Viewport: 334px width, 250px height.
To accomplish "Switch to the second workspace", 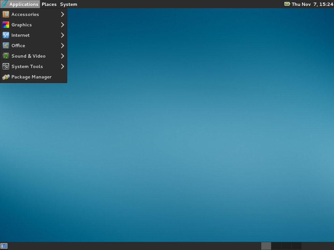I will pos(276,246).
